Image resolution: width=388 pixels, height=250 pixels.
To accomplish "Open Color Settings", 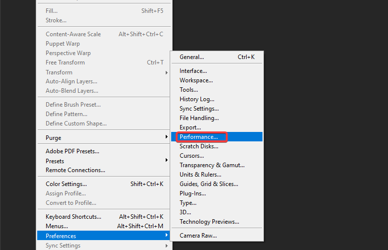I will pos(104,184).
